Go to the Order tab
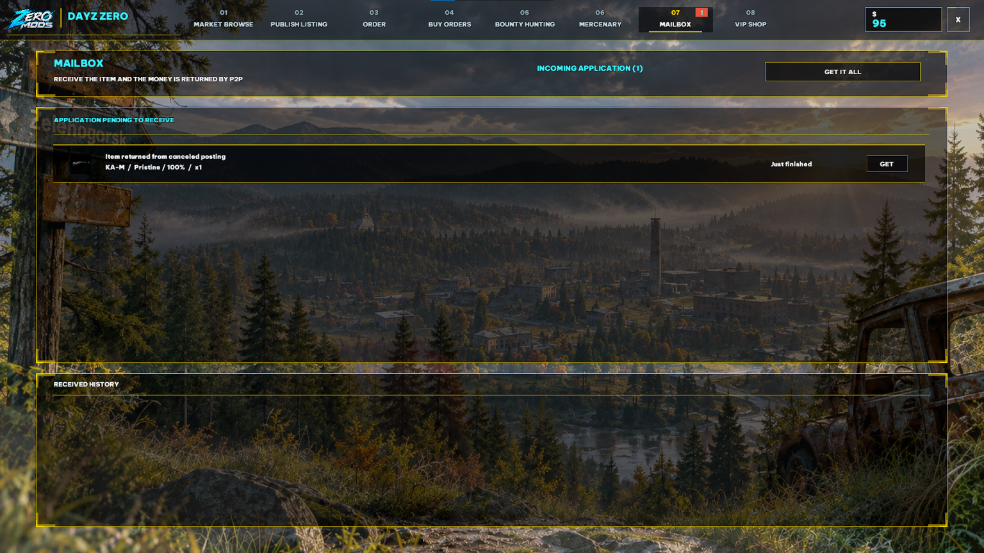This screenshot has height=553, width=984. coord(374,19)
